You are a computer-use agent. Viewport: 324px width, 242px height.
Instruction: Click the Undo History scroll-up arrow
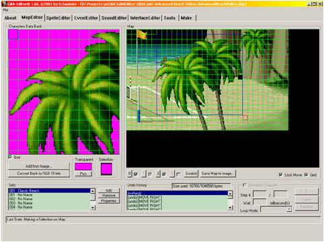(x=230, y=193)
